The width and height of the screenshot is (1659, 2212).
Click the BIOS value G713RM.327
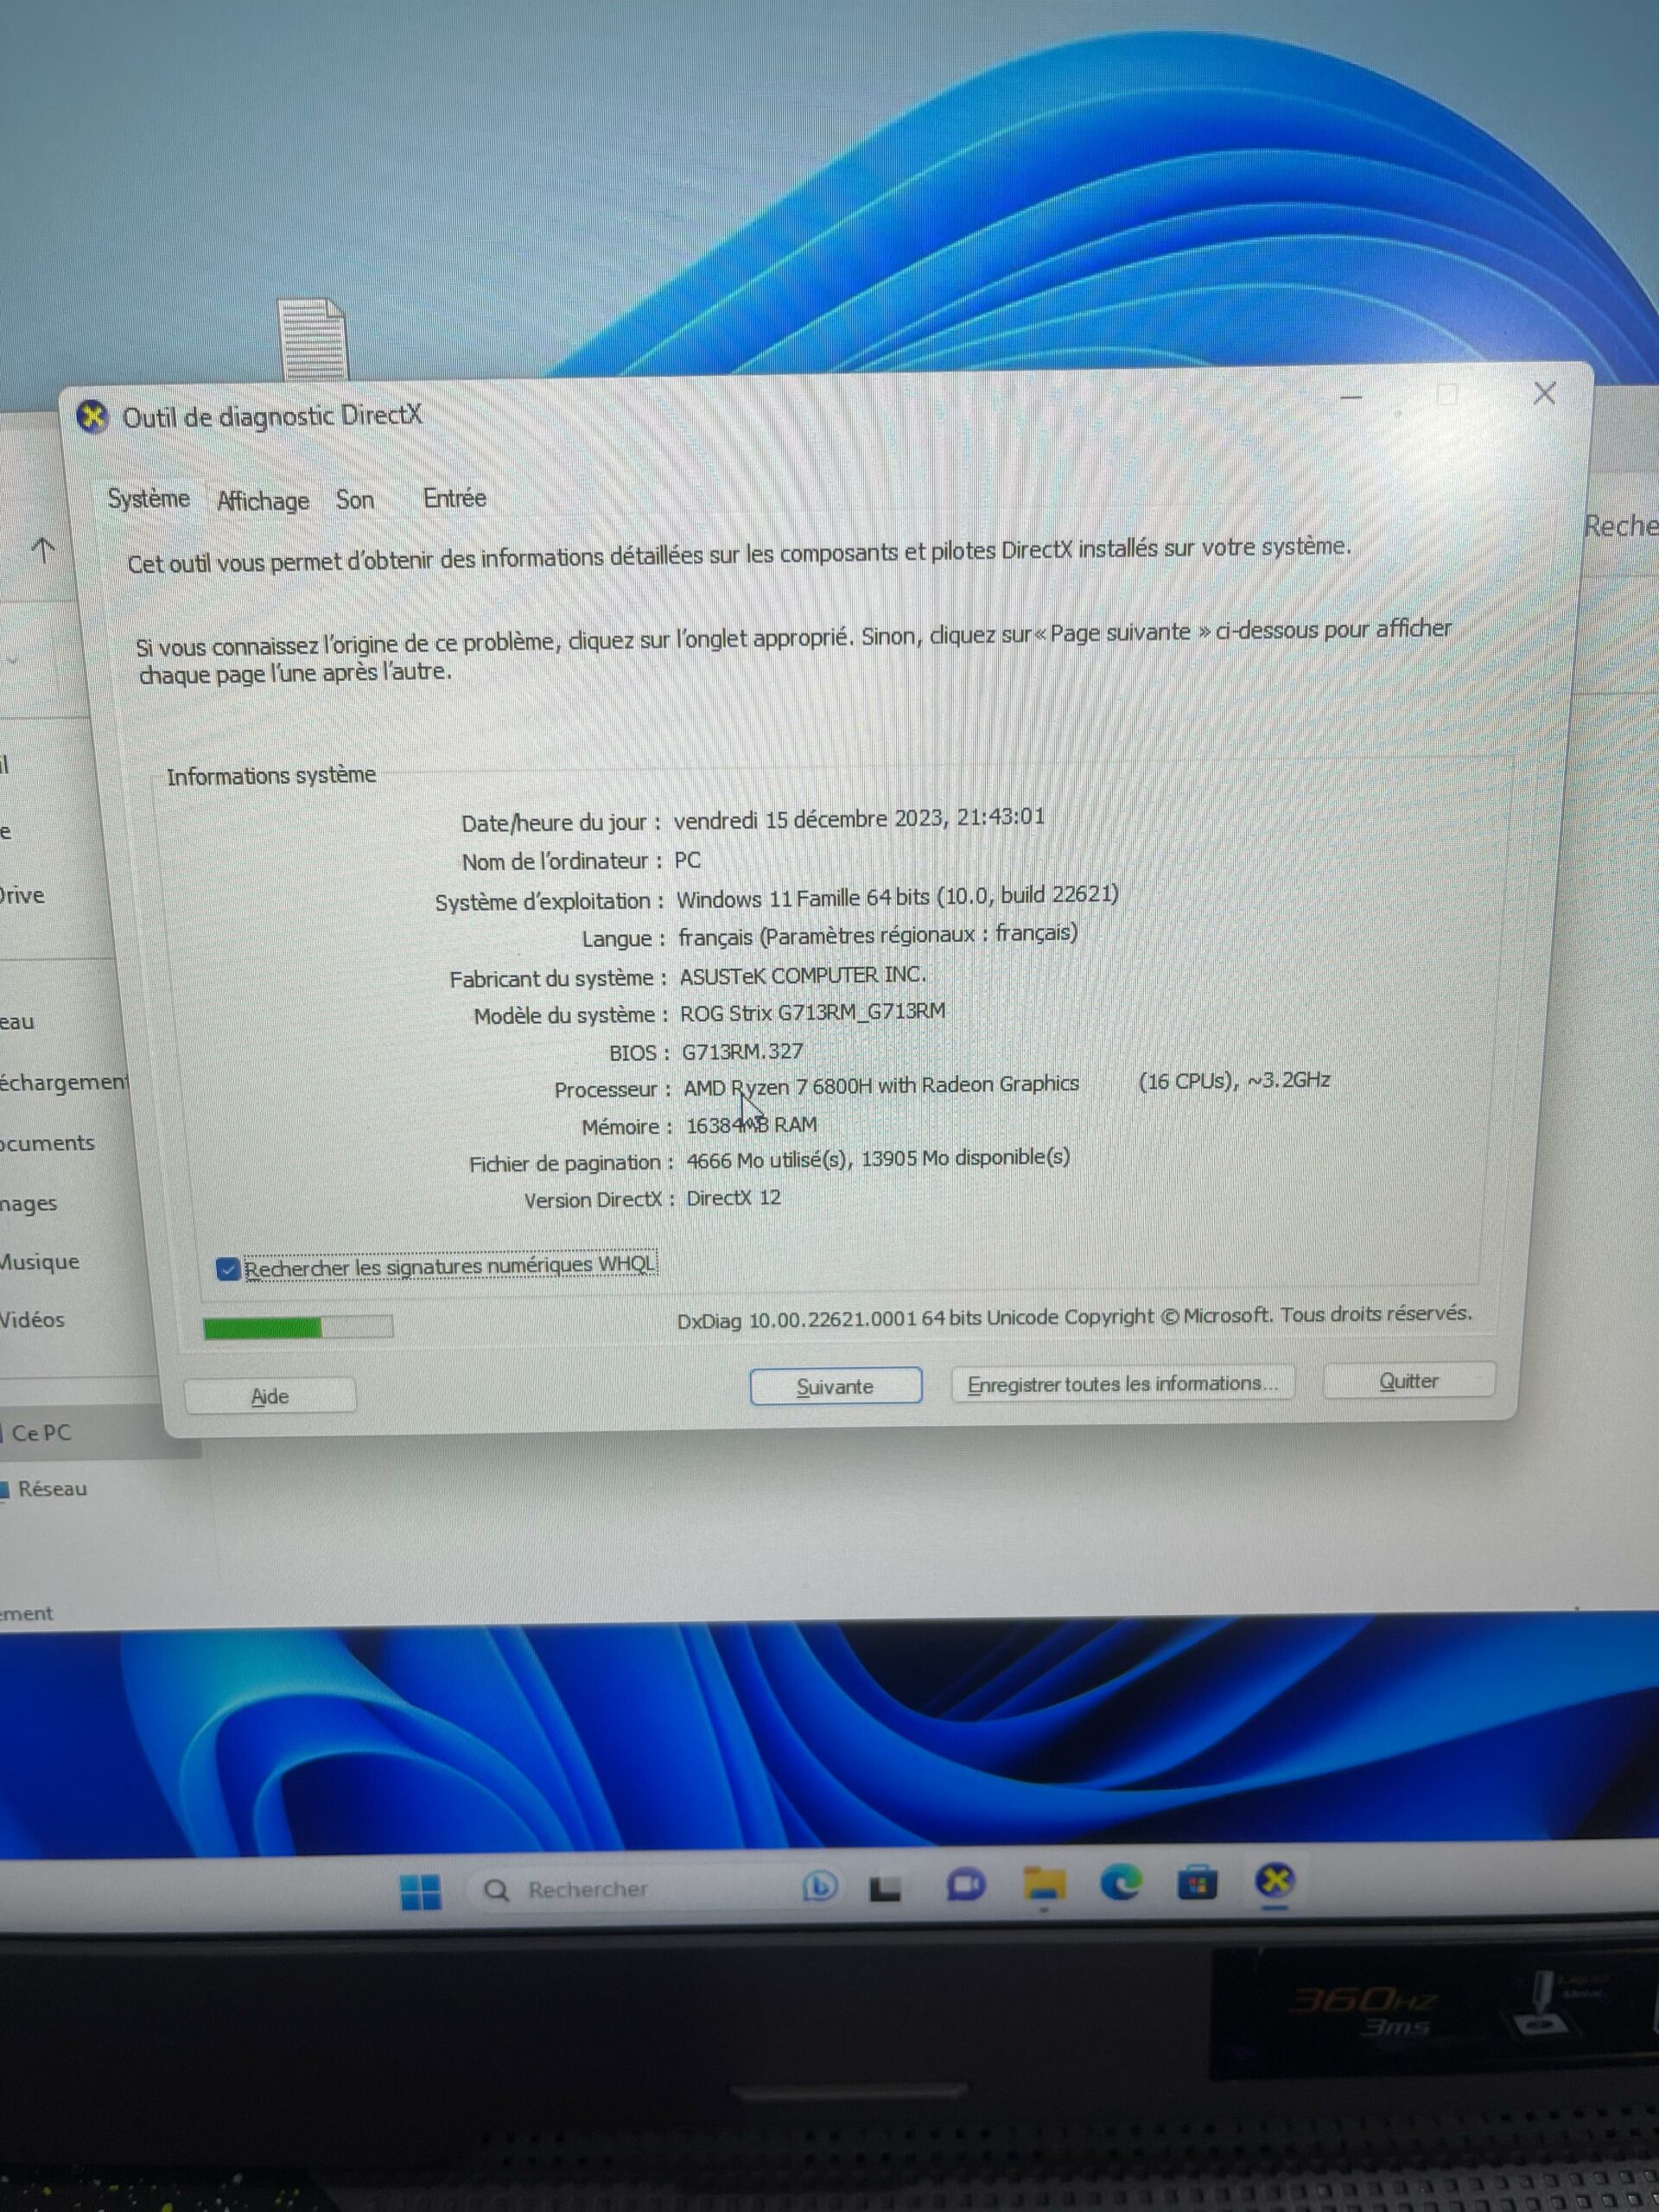pyautogui.click(x=742, y=1051)
